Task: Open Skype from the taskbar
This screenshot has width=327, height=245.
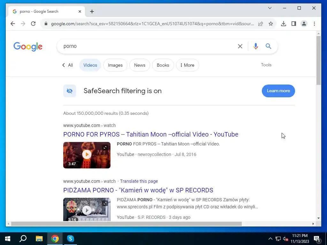Action: (71, 239)
